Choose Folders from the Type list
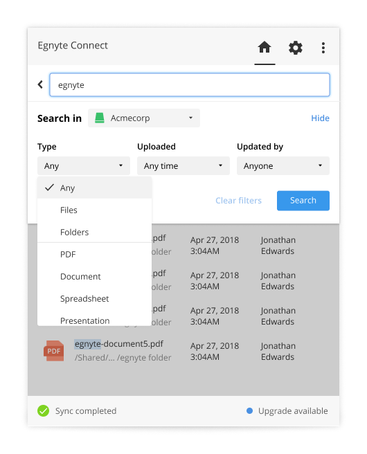367x454 pixels. (x=94, y=232)
